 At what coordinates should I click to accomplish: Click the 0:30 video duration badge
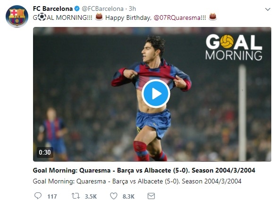click(x=45, y=152)
